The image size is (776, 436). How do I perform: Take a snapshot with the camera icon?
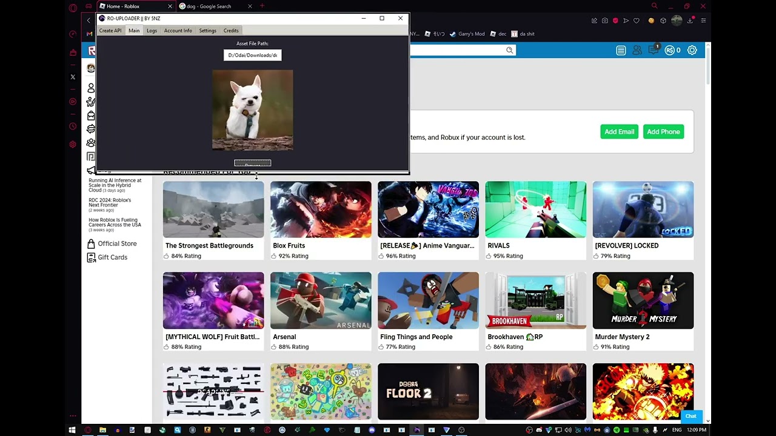point(605,21)
